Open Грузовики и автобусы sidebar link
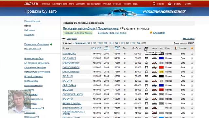 tap(35, 68)
